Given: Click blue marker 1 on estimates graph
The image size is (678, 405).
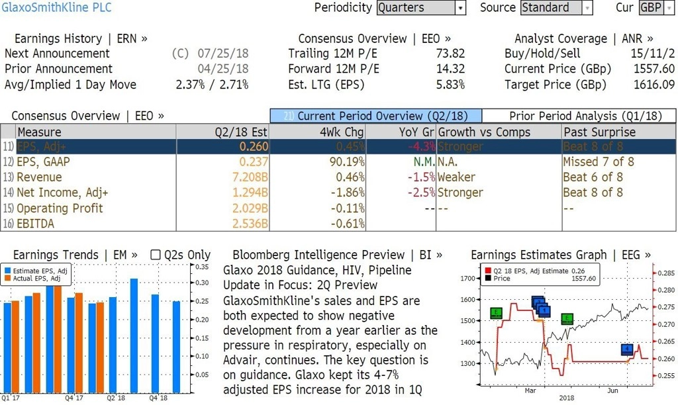Looking at the screenshot, I should (x=544, y=311).
